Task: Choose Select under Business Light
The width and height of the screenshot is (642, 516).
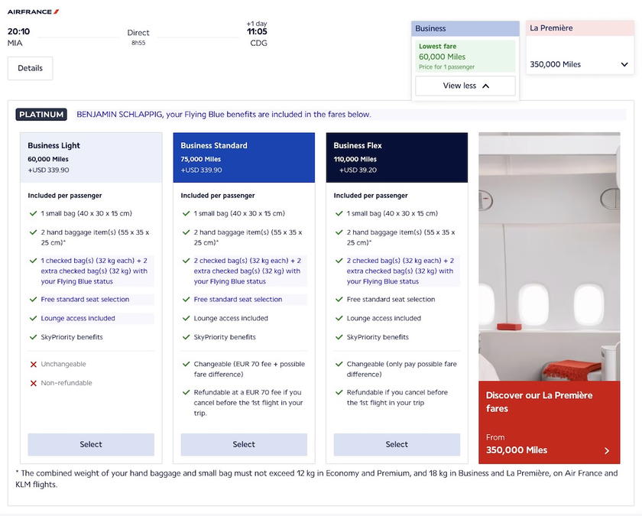Action: tap(91, 444)
